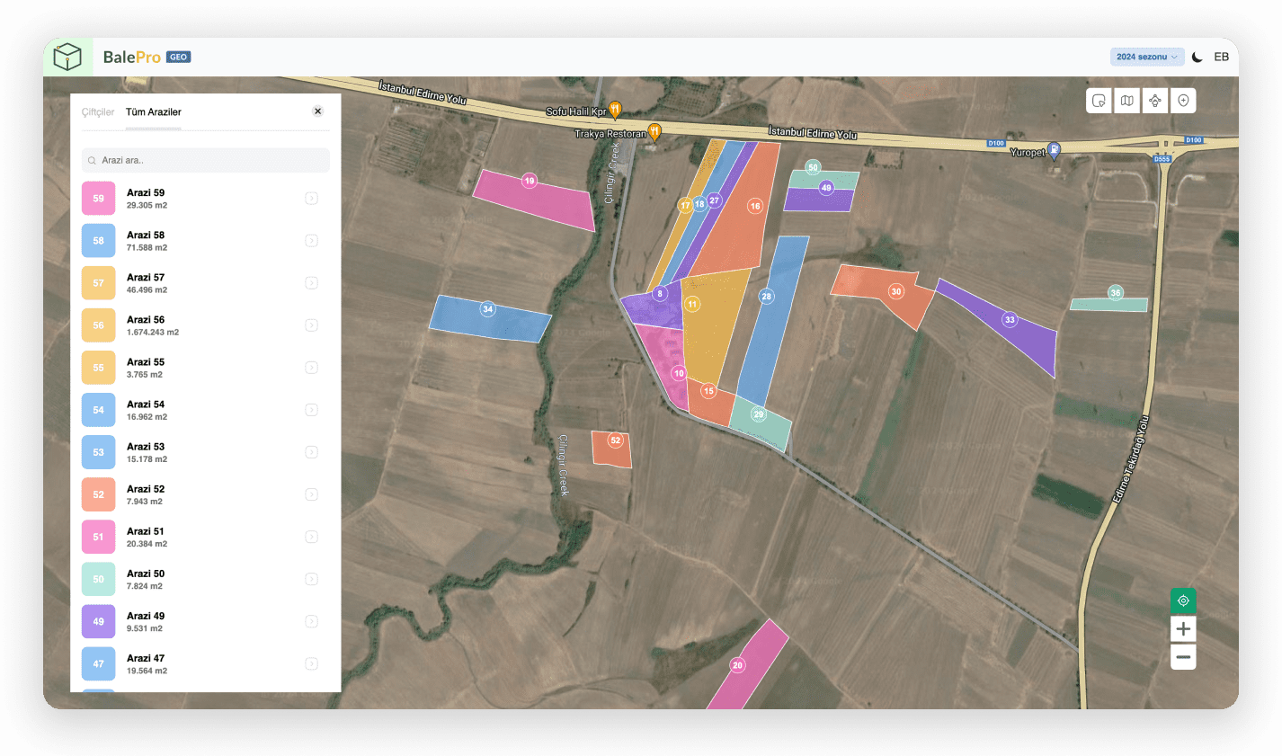The width and height of the screenshot is (1282, 756).
Task: Expand Arazi 56 details chevron
Action: pos(311,325)
